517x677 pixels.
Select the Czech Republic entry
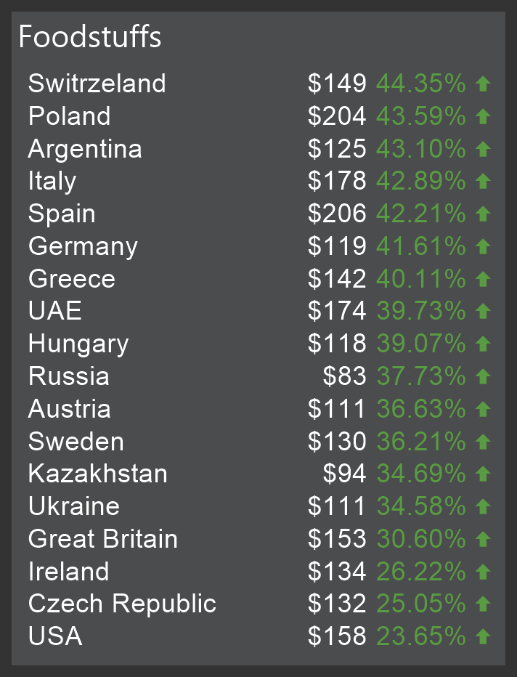click(x=122, y=604)
